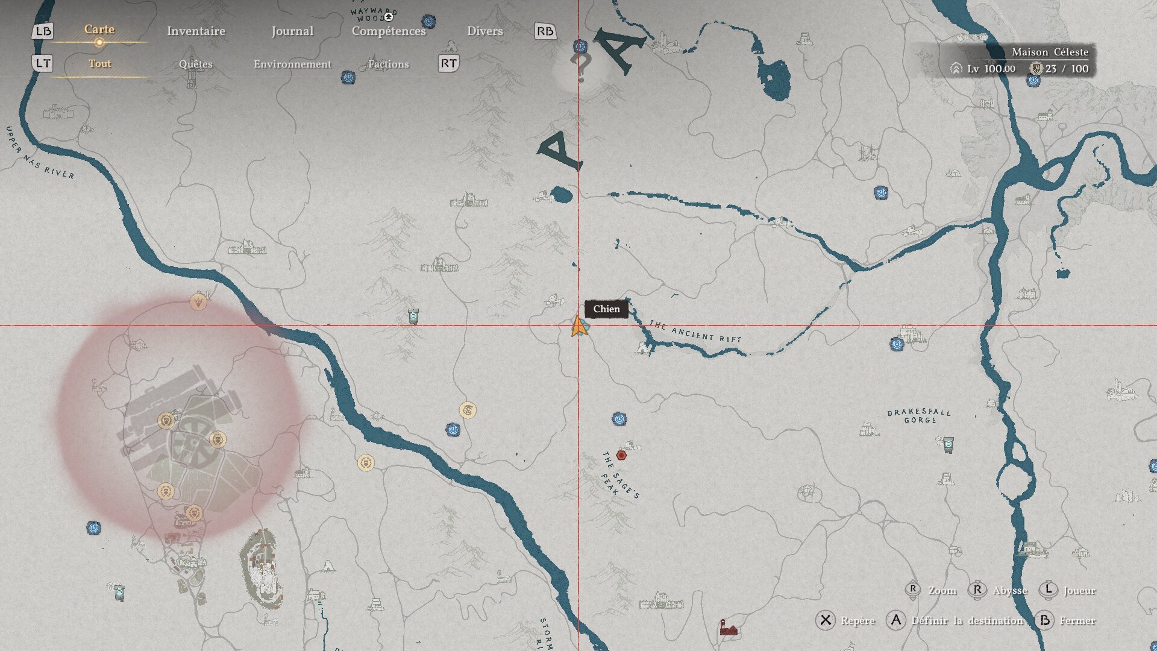The height and width of the screenshot is (651, 1157).
Task: Select the red hexagon marker near Sage's Peak
Action: point(621,456)
